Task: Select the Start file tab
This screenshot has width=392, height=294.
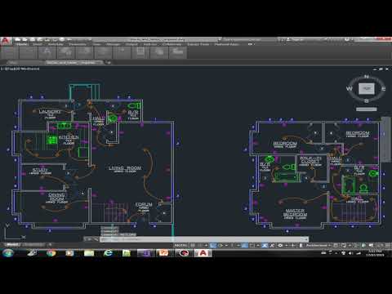Action: point(14,62)
